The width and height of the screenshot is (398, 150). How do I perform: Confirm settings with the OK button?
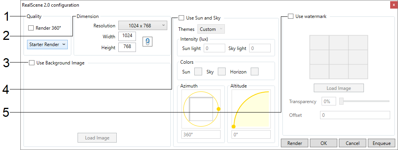(x=324, y=143)
